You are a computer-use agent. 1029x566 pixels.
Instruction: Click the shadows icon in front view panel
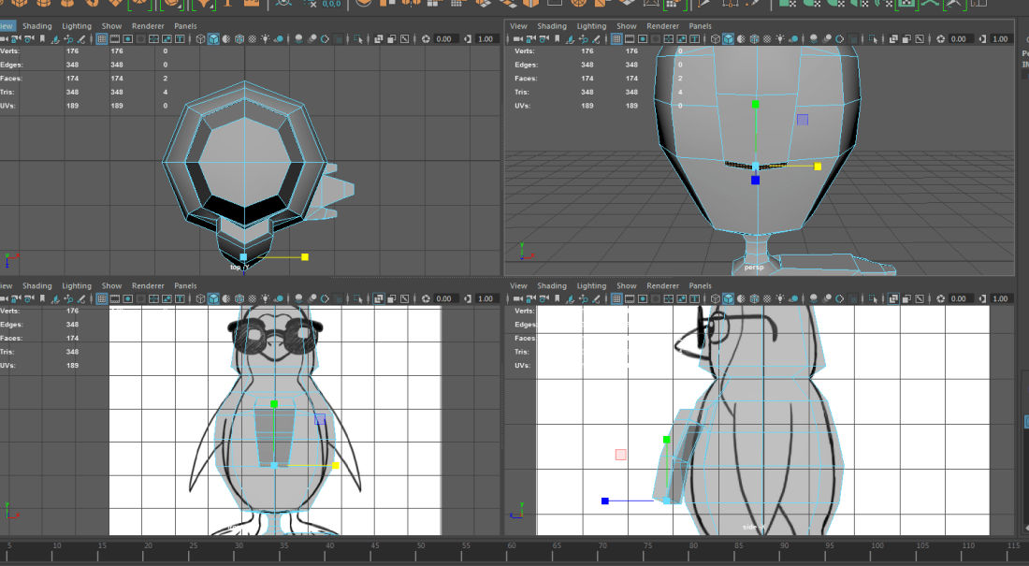[x=280, y=299]
